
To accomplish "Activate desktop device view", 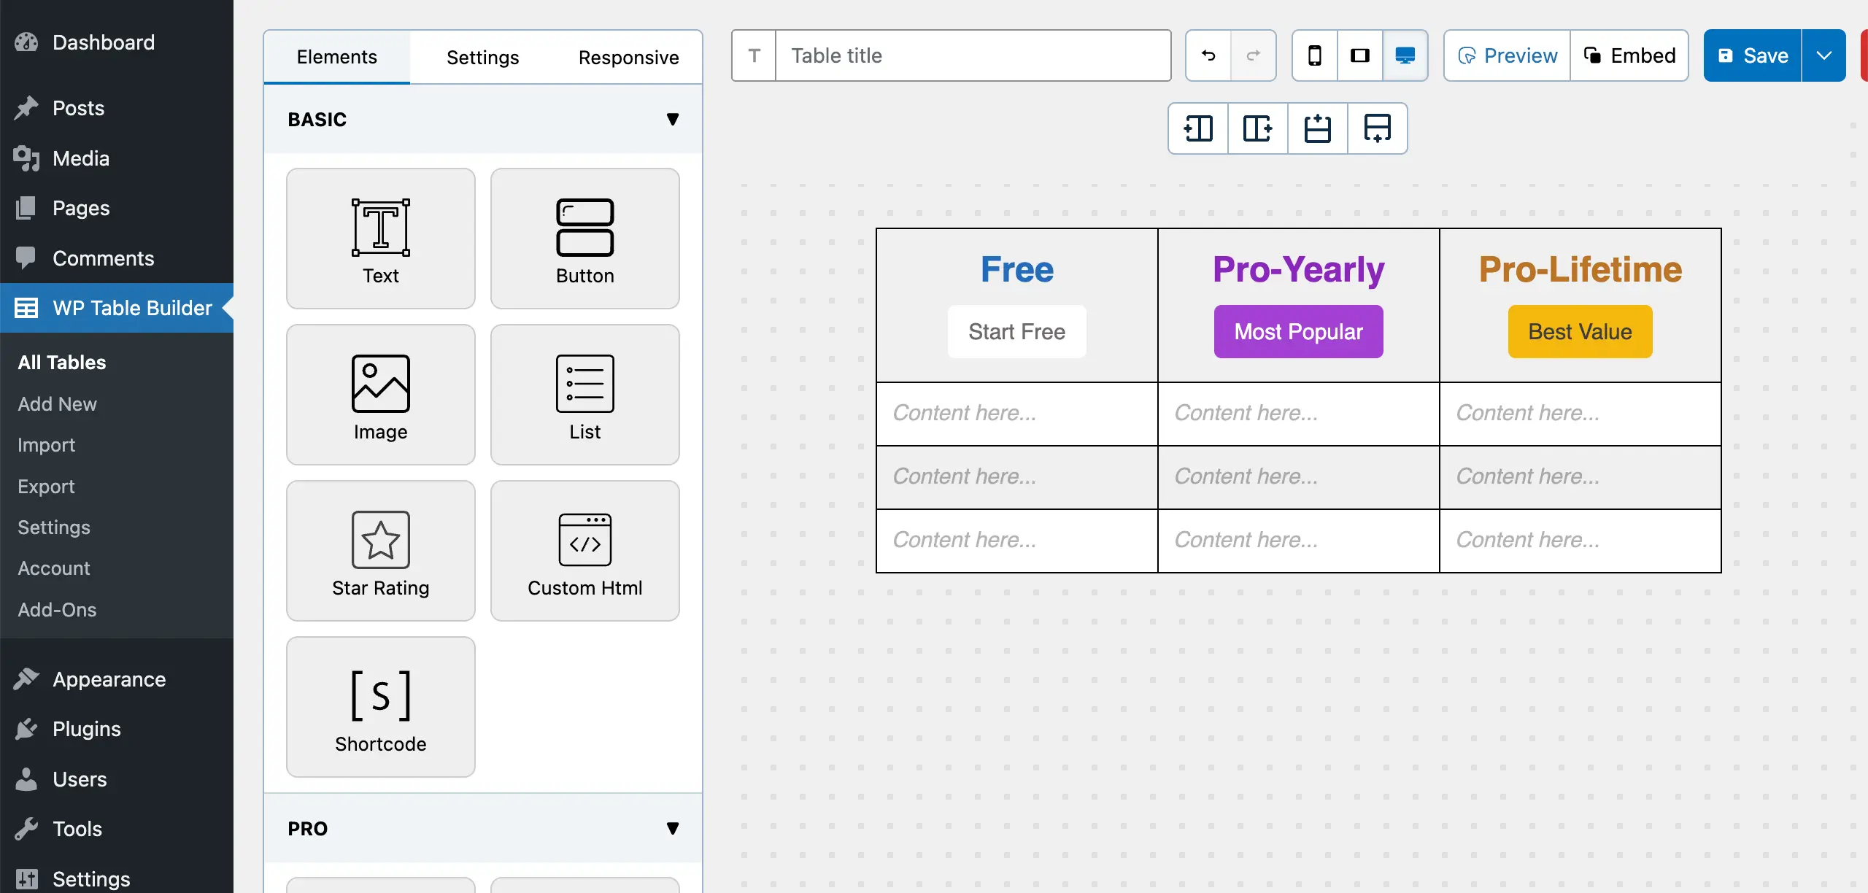I will [x=1405, y=55].
